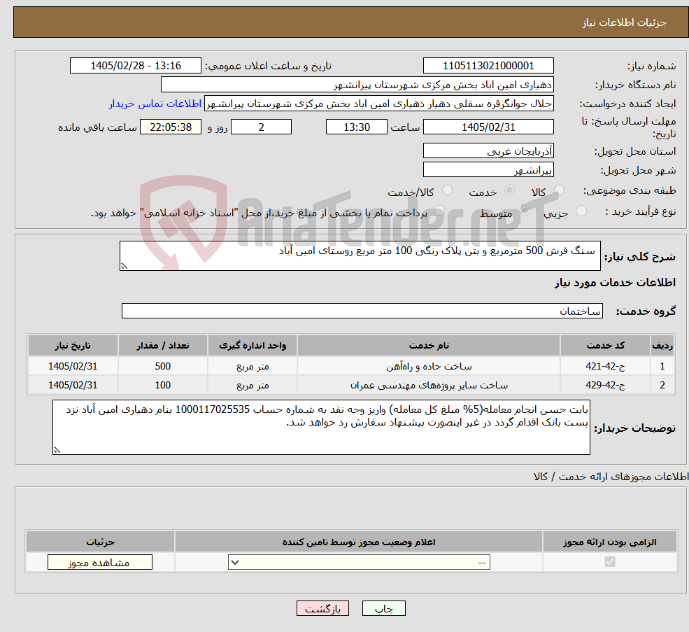Click the remaining days field showing 2
This screenshot has height=632, width=689.
pos(261,127)
